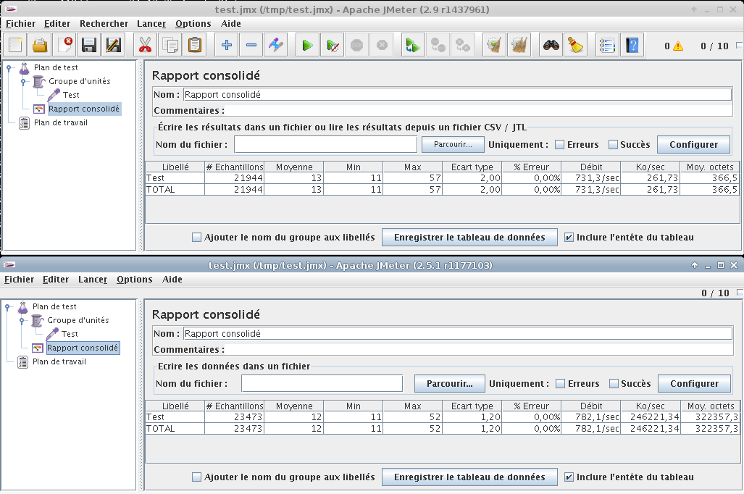This screenshot has height=494, width=744.
Task: Collapse Groupe d'unités node in 2.5.1 tree
Action: click(22, 320)
